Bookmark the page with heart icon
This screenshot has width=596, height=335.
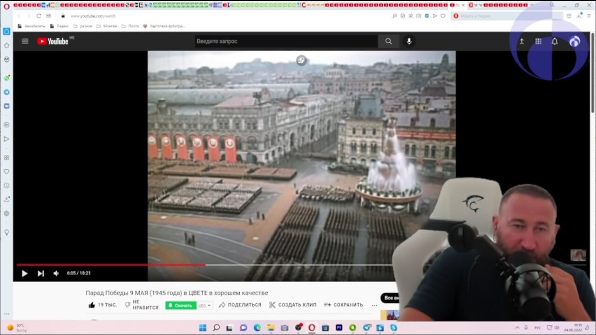point(443,16)
